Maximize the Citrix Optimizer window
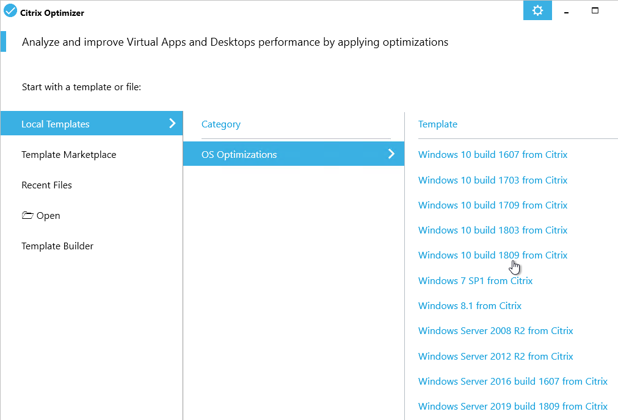This screenshot has width=618, height=420. tap(595, 10)
